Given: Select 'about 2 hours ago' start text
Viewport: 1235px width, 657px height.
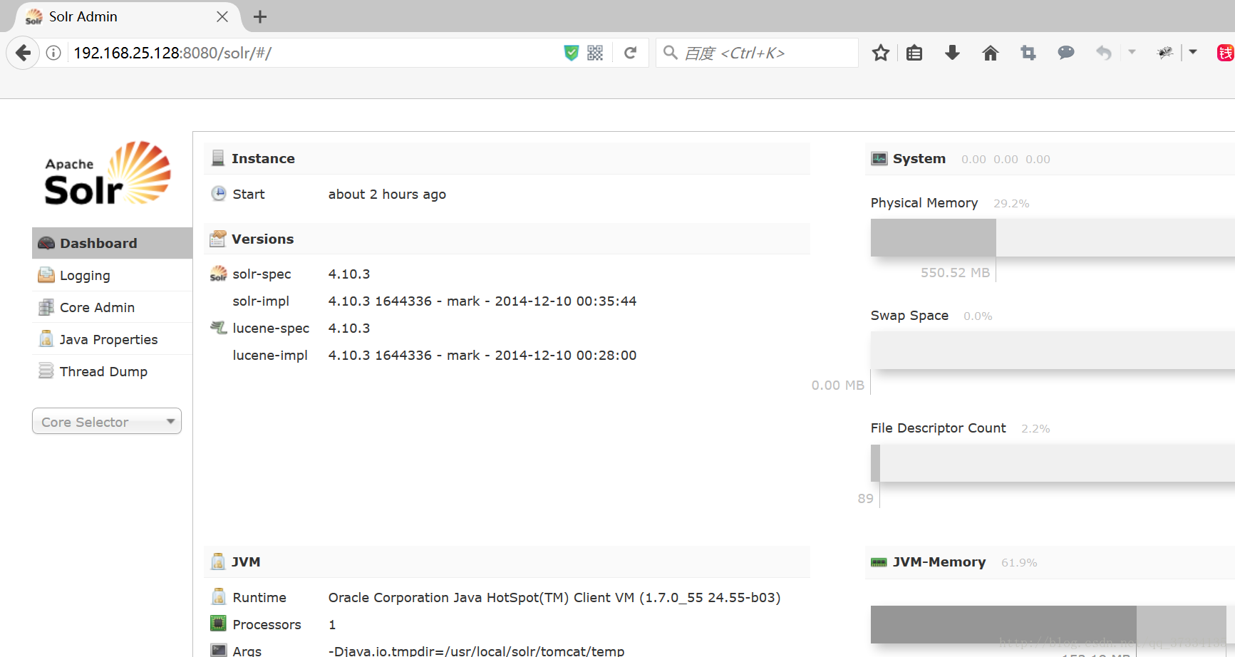Looking at the screenshot, I should tap(387, 194).
